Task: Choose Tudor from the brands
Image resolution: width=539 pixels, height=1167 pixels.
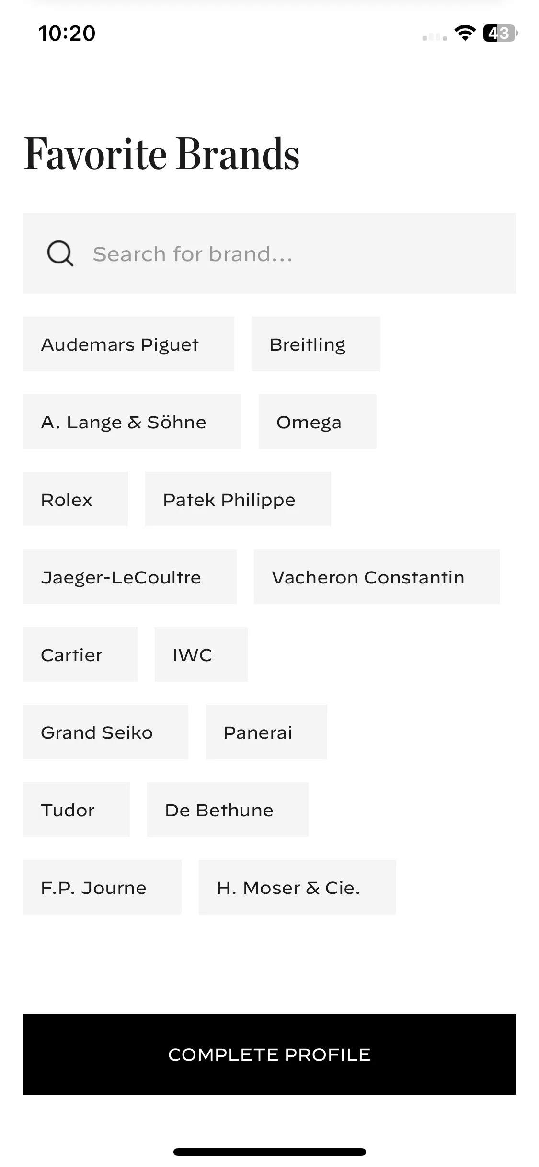Action: click(x=76, y=810)
